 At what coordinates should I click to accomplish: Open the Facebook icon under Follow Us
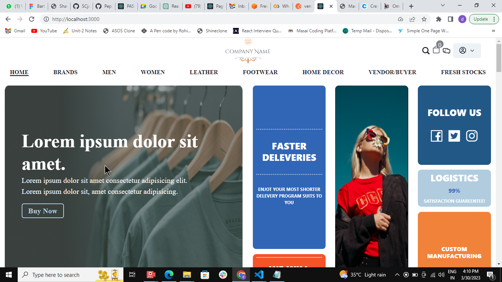[x=437, y=136]
